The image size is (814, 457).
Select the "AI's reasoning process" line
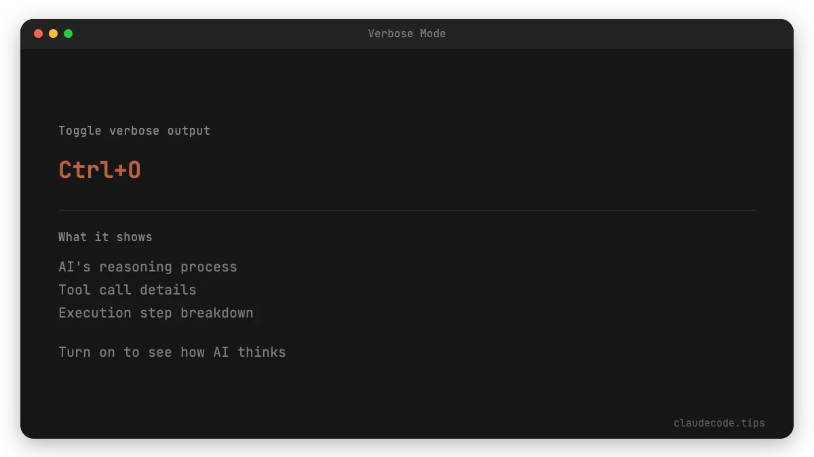pyautogui.click(x=148, y=267)
